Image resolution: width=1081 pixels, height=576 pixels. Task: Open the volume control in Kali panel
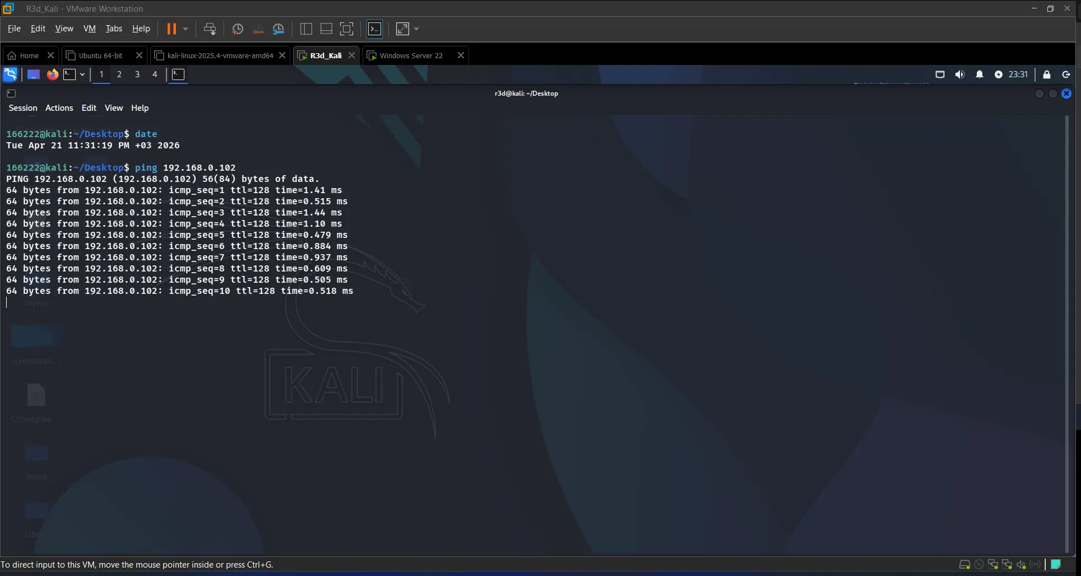[x=960, y=74]
